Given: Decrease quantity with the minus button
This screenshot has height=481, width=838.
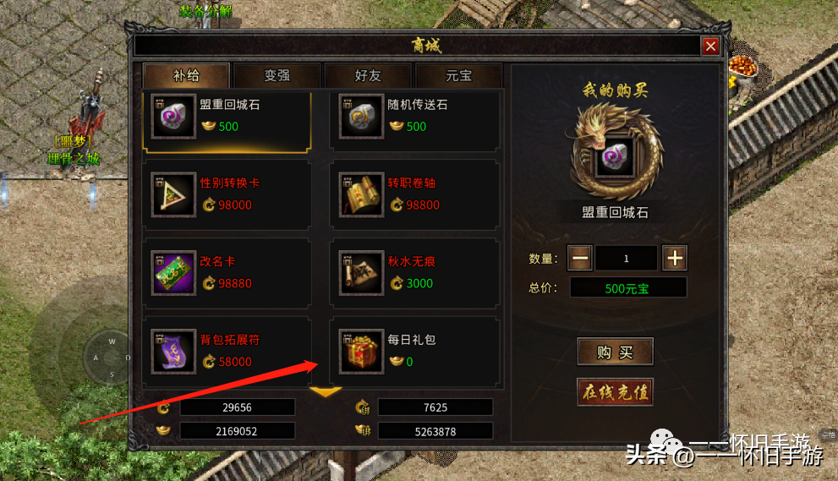Looking at the screenshot, I should 580,258.
